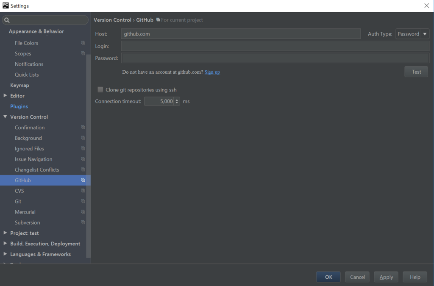Click the project-level icon beside File Colors
The image size is (434, 286).
pos(83,43)
